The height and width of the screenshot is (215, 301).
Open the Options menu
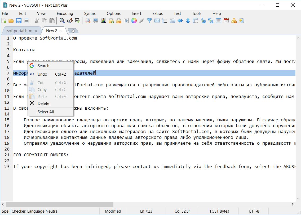114,14
